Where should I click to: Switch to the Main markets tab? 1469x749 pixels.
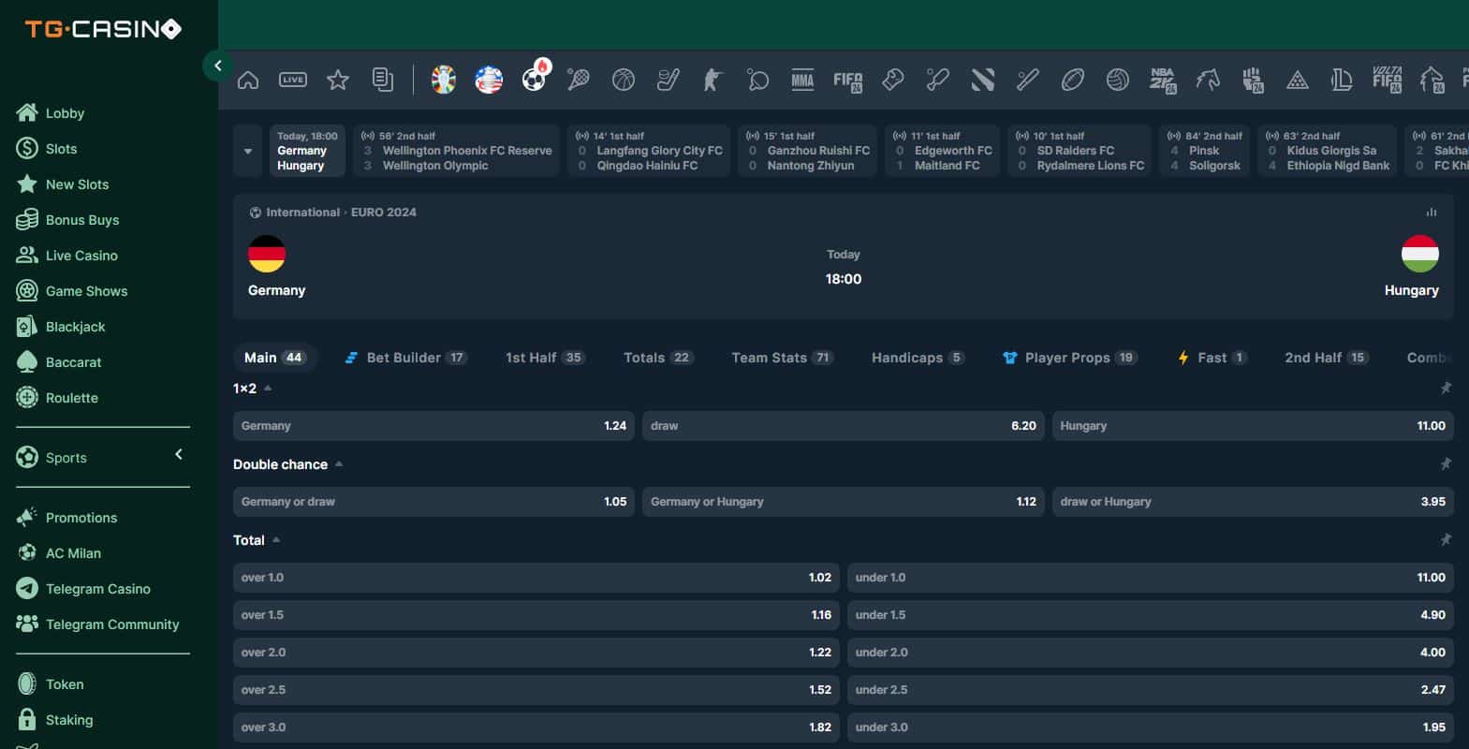tap(274, 358)
